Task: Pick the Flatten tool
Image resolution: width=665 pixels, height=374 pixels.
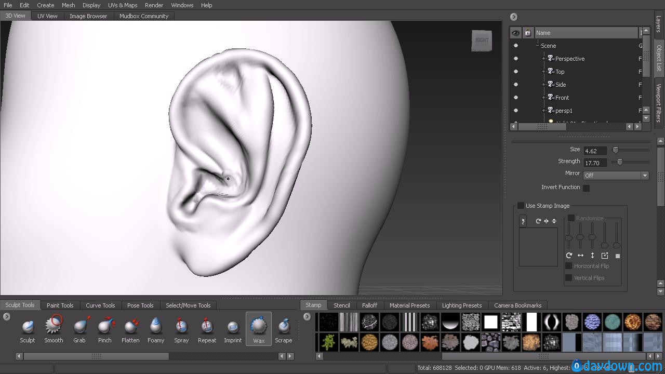Action: coord(130,329)
